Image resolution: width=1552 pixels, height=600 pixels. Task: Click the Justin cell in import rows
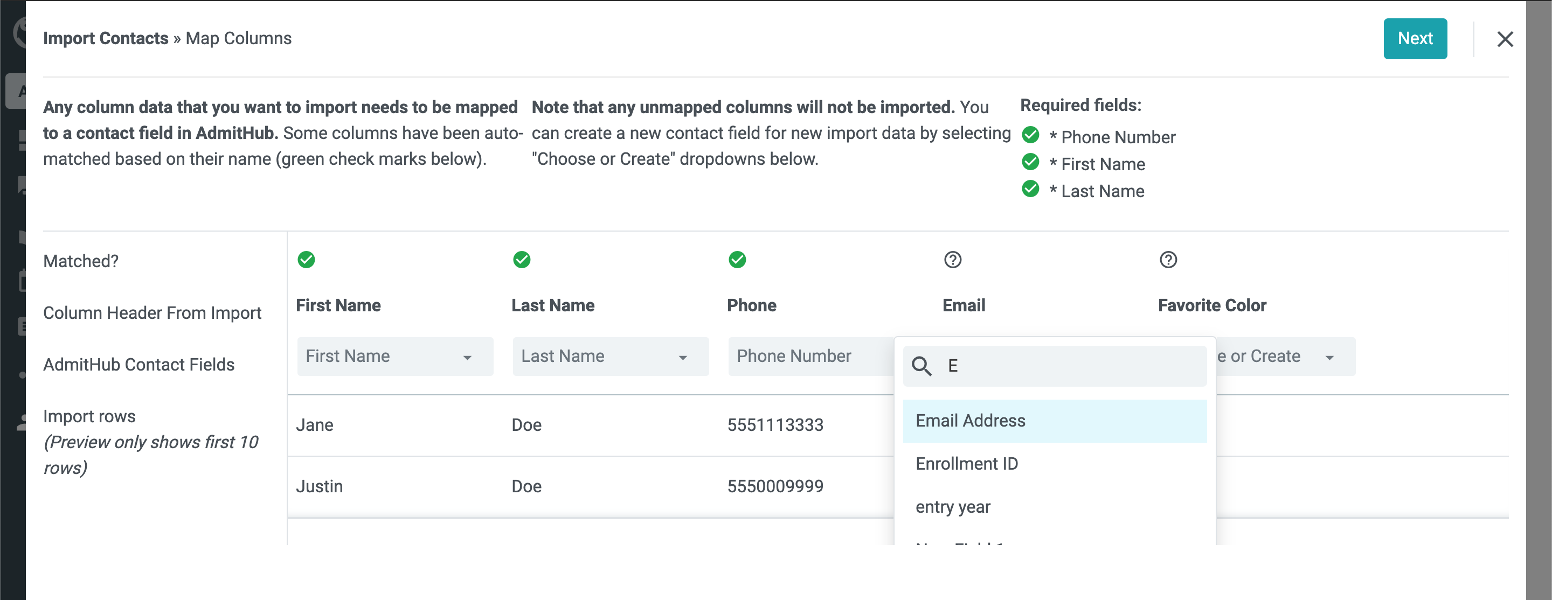click(320, 487)
